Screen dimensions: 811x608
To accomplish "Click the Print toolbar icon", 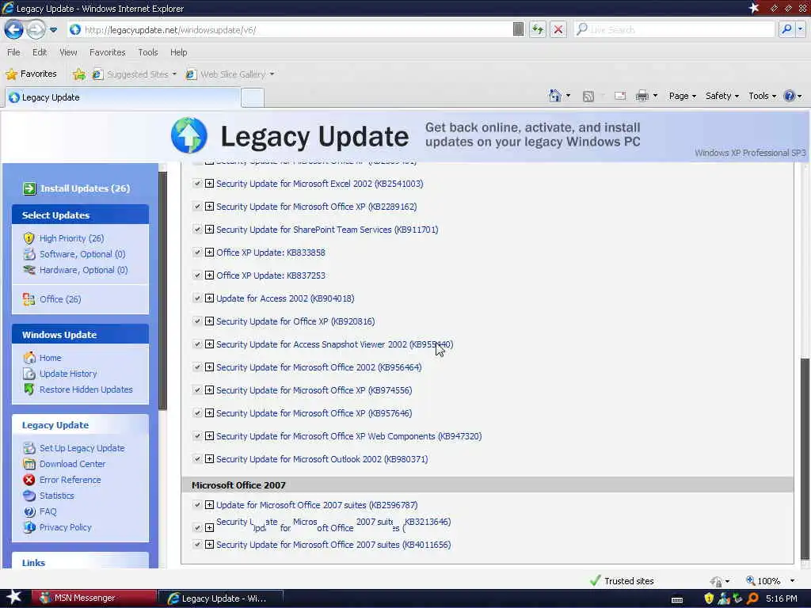I will click(642, 96).
